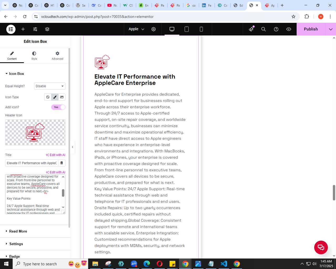The height and width of the screenshot is (269, 336).
Task: Expand Publish options arrow
Action: click(x=331, y=29)
